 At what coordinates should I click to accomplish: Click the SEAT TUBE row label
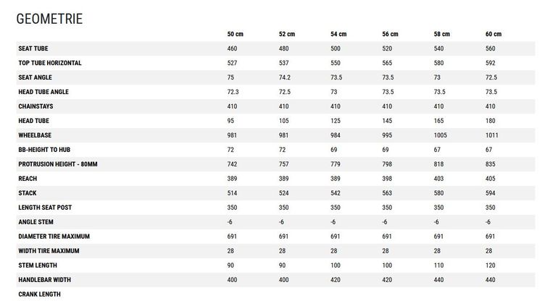coord(33,48)
